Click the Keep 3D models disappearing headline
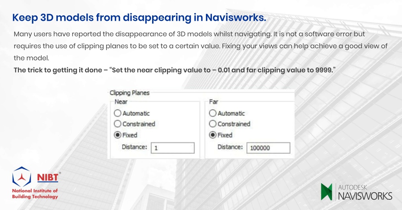The image size is (402, 210). tap(139, 17)
